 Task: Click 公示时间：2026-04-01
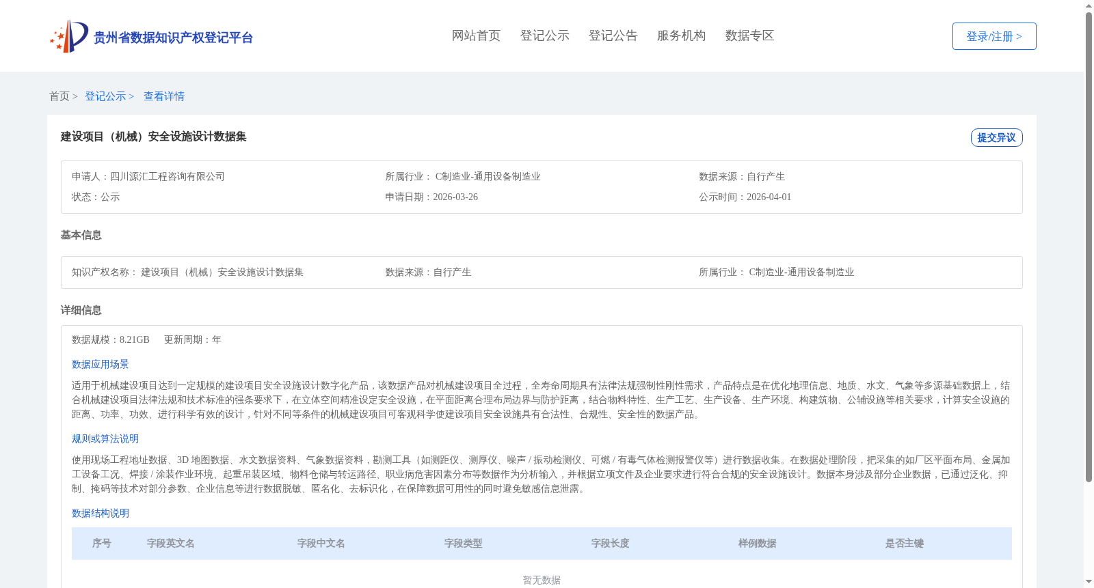tap(745, 197)
